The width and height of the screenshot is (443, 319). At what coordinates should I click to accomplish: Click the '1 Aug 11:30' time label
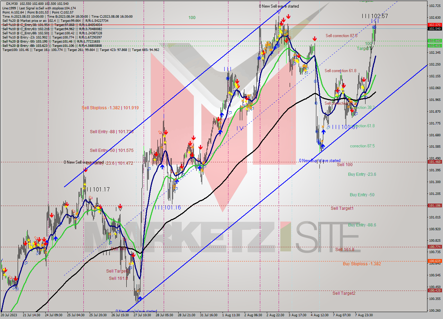[x=231, y=315]
